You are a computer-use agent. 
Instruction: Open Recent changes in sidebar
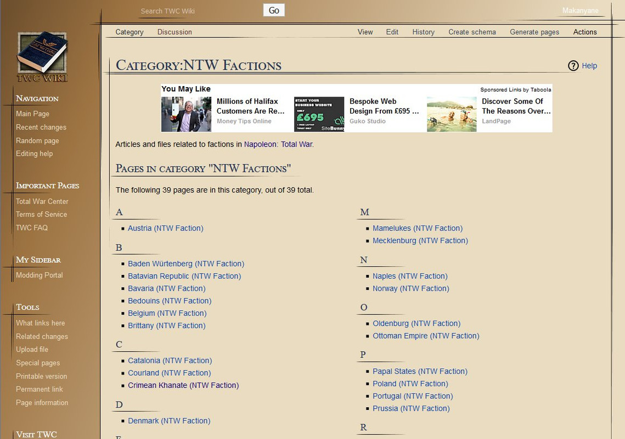[41, 127]
